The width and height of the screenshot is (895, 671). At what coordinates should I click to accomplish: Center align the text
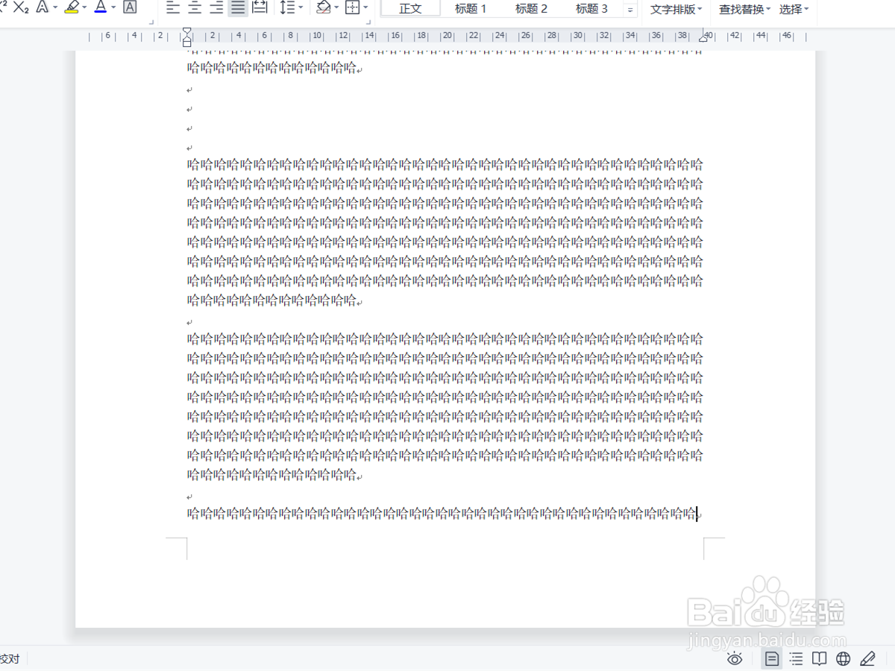tap(195, 7)
